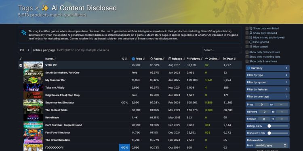
Task: Click the Follows maximum input
Action: point(282,119)
